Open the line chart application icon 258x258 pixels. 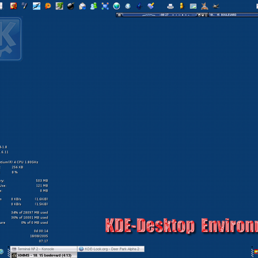coord(37,6)
